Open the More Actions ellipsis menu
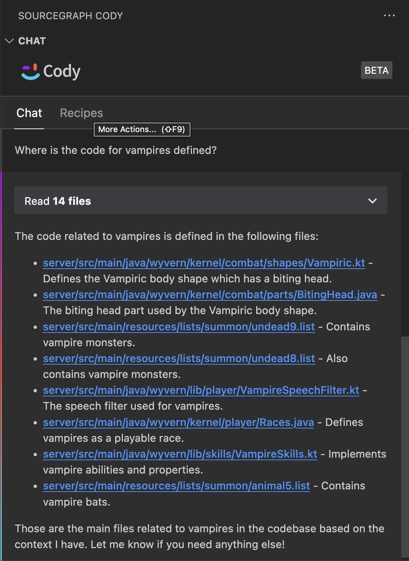 [x=389, y=16]
